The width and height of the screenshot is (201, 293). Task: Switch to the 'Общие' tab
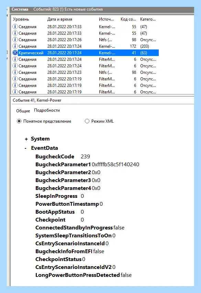pos(23,111)
